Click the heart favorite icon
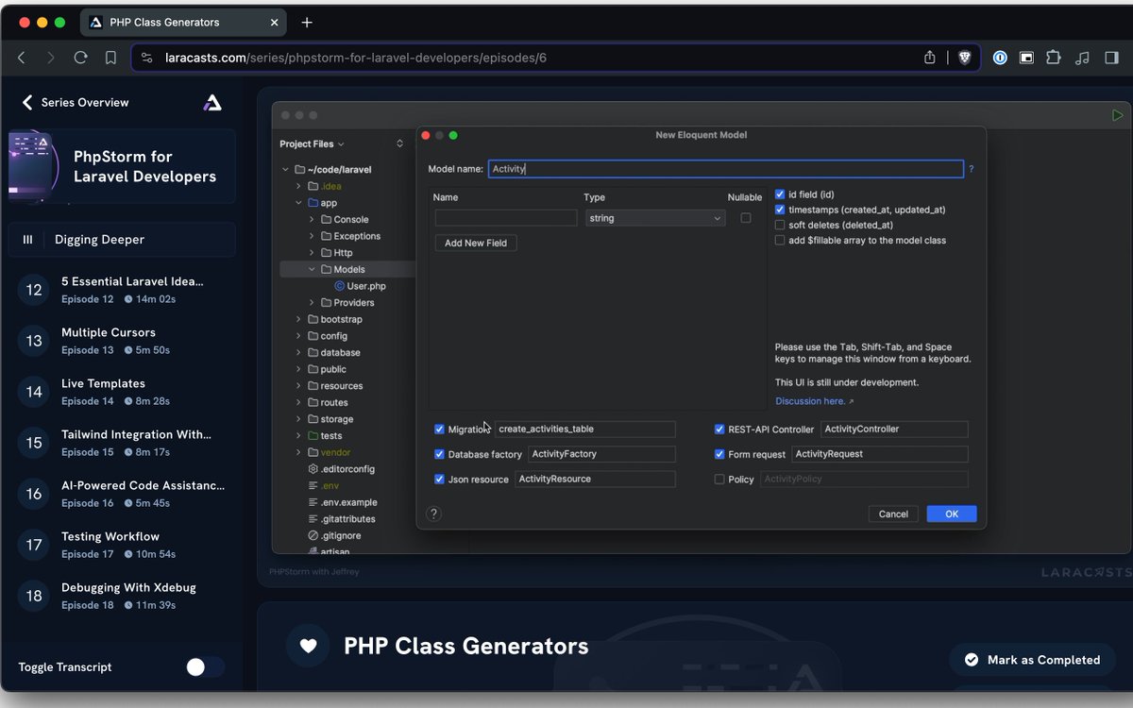The height and width of the screenshot is (708, 1133). 308,646
